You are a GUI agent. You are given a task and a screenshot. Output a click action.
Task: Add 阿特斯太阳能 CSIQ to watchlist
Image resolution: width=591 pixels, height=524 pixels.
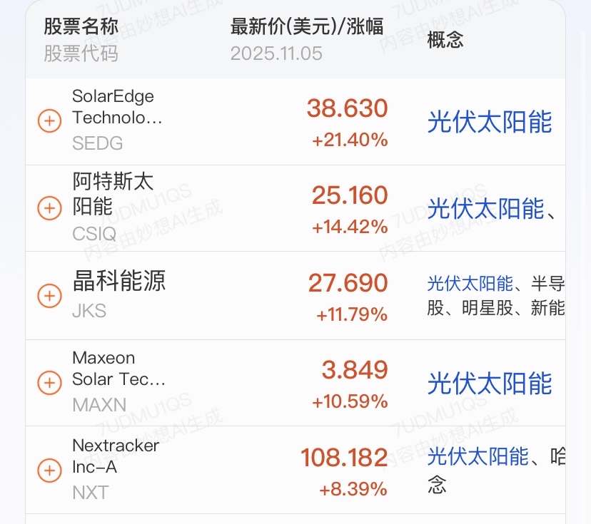(x=49, y=208)
